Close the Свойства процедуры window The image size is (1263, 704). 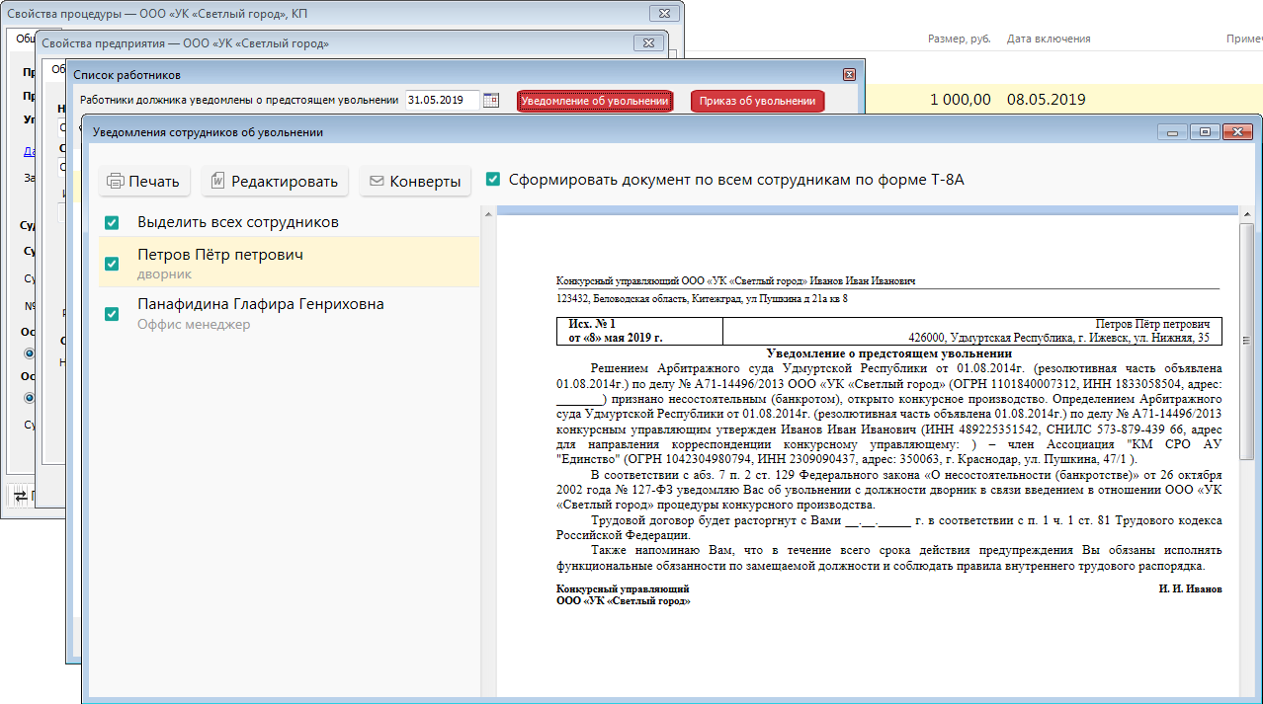(662, 13)
